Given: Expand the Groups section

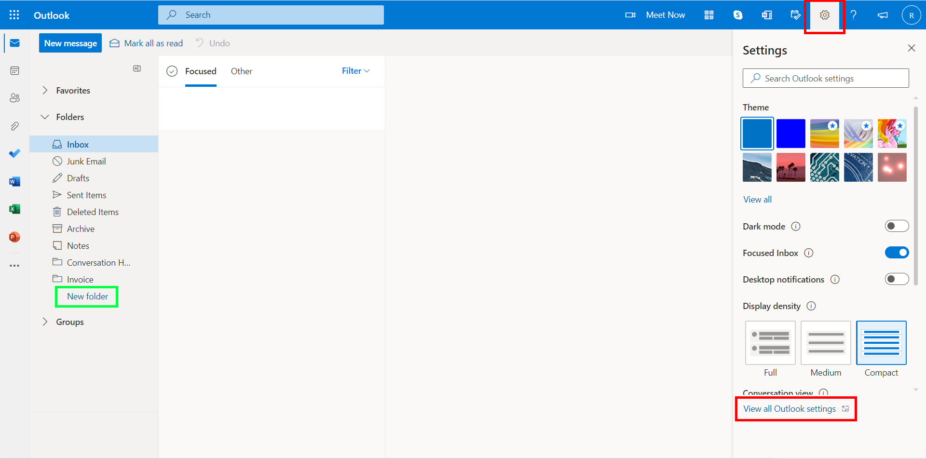Looking at the screenshot, I should coord(45,322).
